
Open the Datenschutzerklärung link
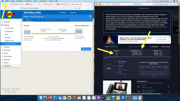click(x=159, y=27)
